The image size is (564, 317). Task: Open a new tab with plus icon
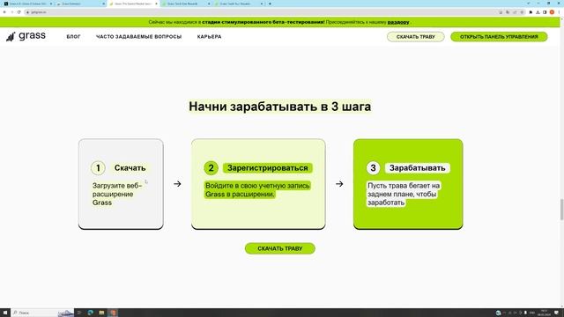[x=270, y=4]
